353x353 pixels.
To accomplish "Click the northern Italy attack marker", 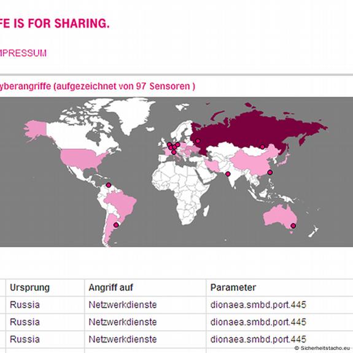I will (174, 152).
